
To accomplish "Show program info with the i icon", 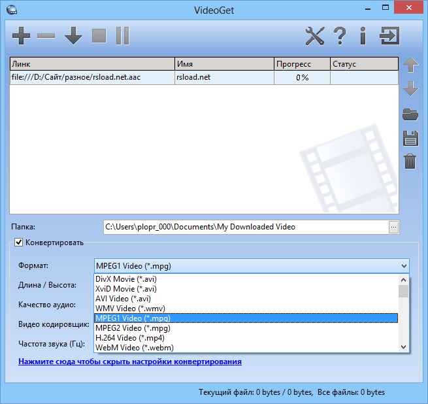I will 363,35.
